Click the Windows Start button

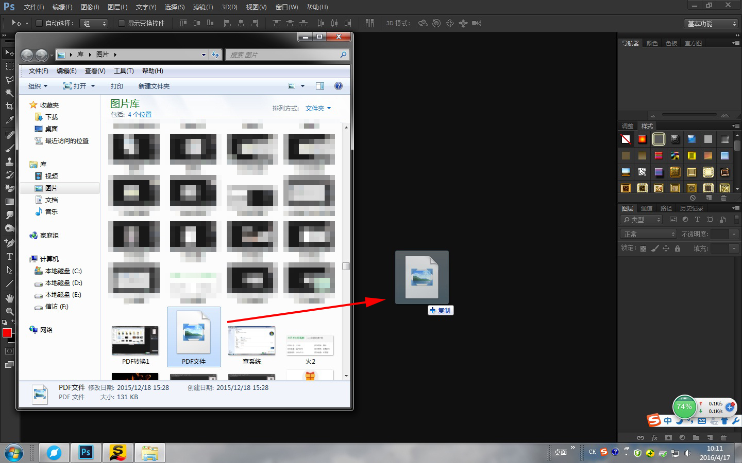(x=13, y=453)
